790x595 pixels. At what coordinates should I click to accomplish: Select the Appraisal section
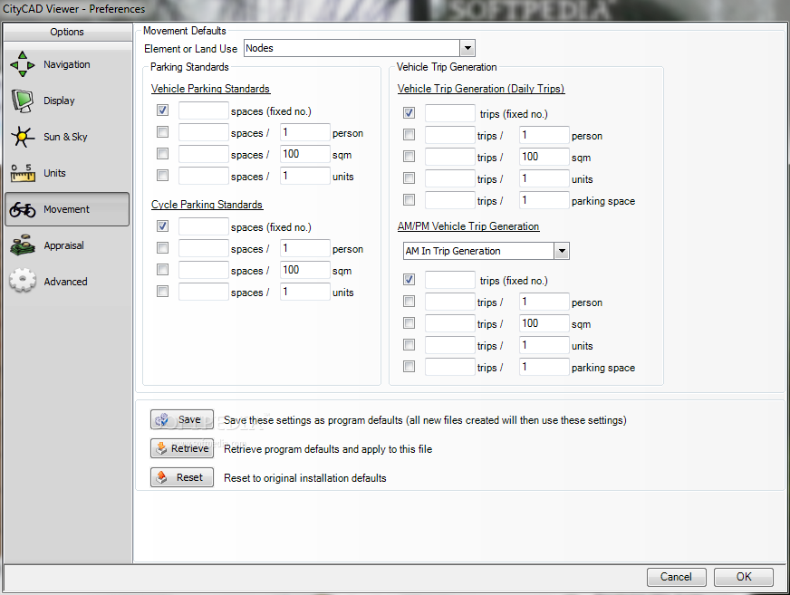(66, 245)
